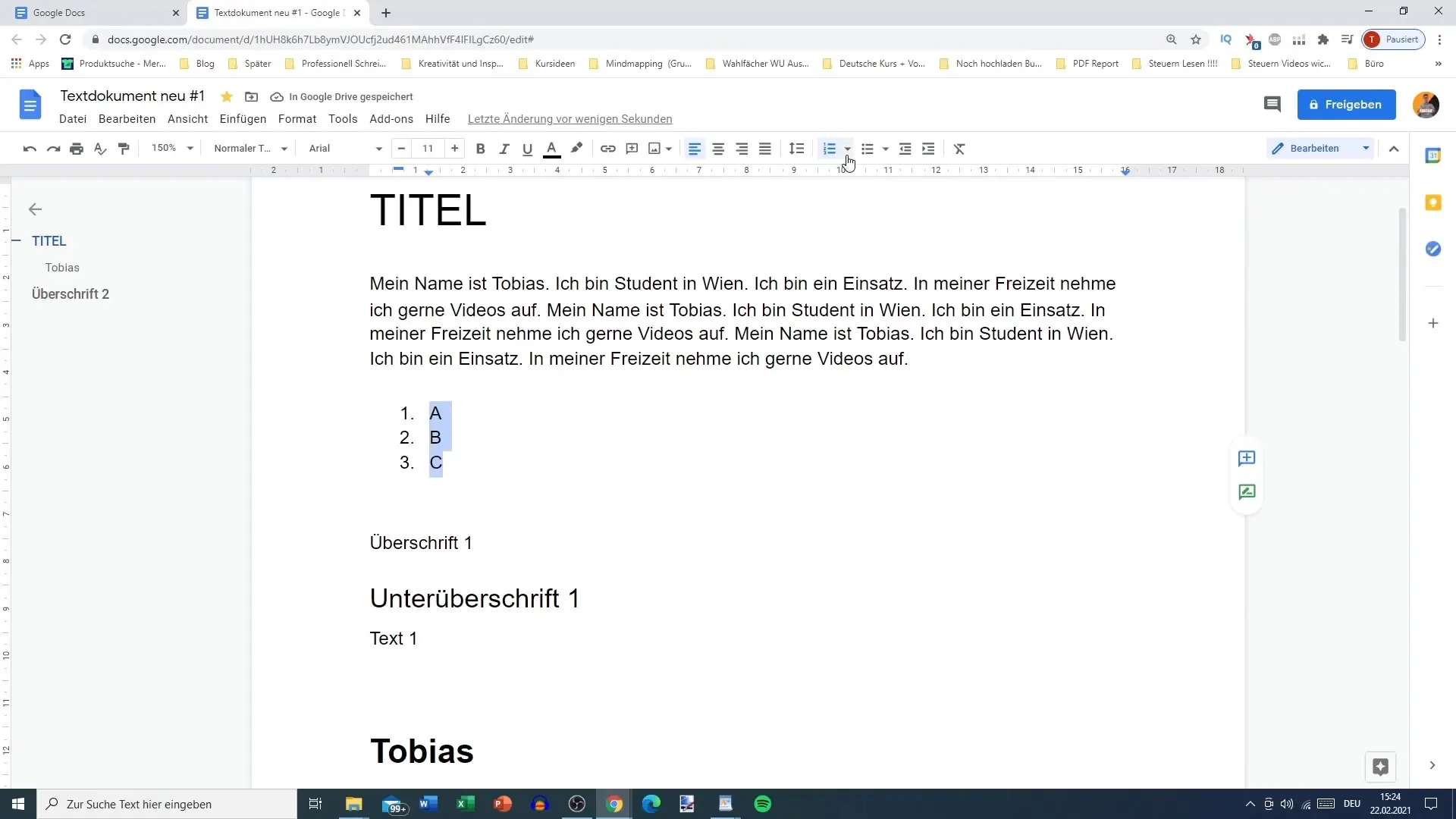Expand the font family selector
Screen dimensions: 1456x819
pos(379,149)
